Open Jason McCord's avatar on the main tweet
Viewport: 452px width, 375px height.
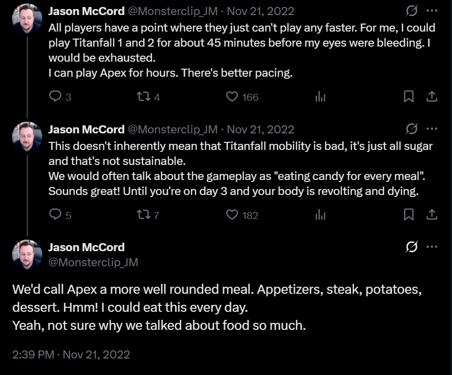pos(27,254)
